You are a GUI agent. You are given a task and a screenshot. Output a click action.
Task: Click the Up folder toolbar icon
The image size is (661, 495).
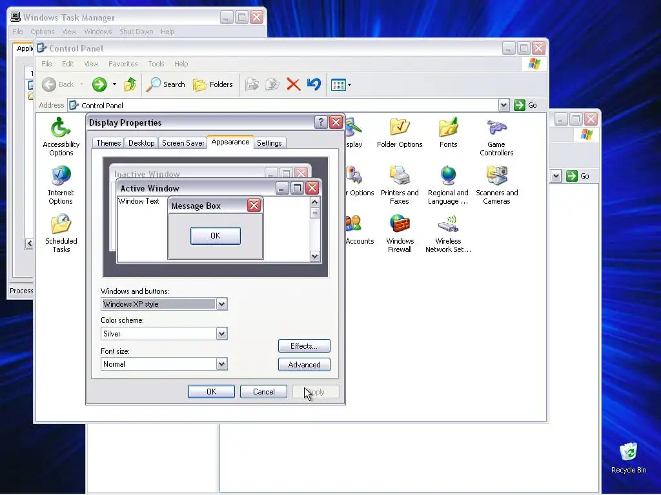(130, 84)
